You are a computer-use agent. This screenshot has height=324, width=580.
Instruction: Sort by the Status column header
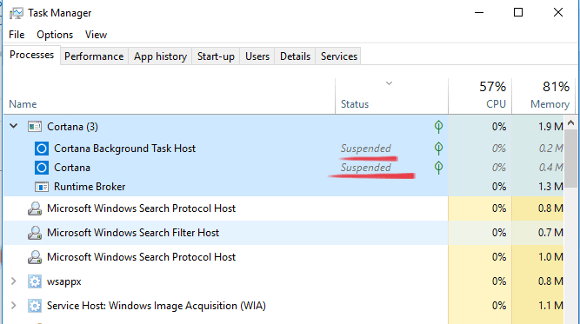coord(391,96)
